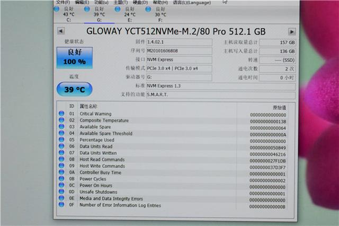The width and height of the screenshot is (339, 226).
Task: Click raw value 0000000027F1DB
Action: 268,161
